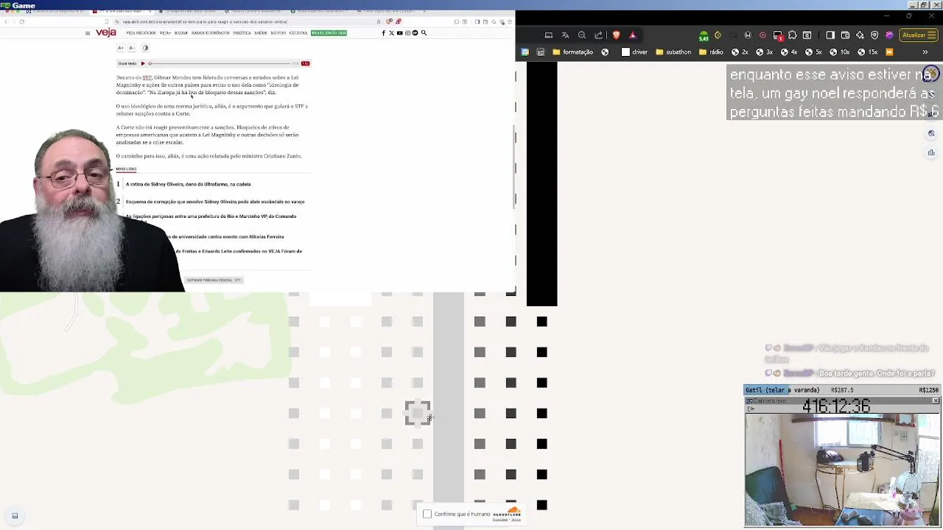Open Veja X (Twitter) icon
The width and height of the screenshot is (943, 530).
[x=391, y=33]
